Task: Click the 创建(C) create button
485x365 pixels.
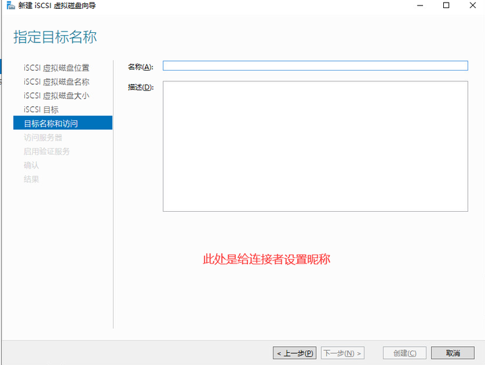Action: click(x=405, y=353)
